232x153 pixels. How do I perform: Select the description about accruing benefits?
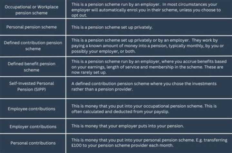pyautogui.click(x=146, y=67)
